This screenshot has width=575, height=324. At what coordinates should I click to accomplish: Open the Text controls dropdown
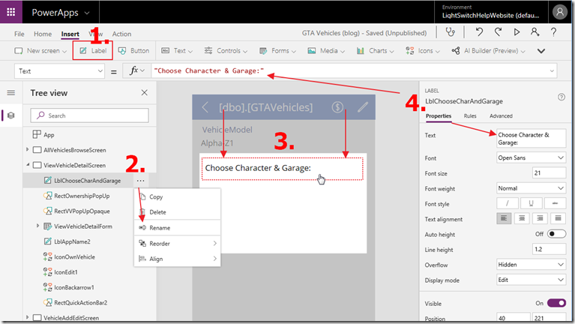click(177, 51)
